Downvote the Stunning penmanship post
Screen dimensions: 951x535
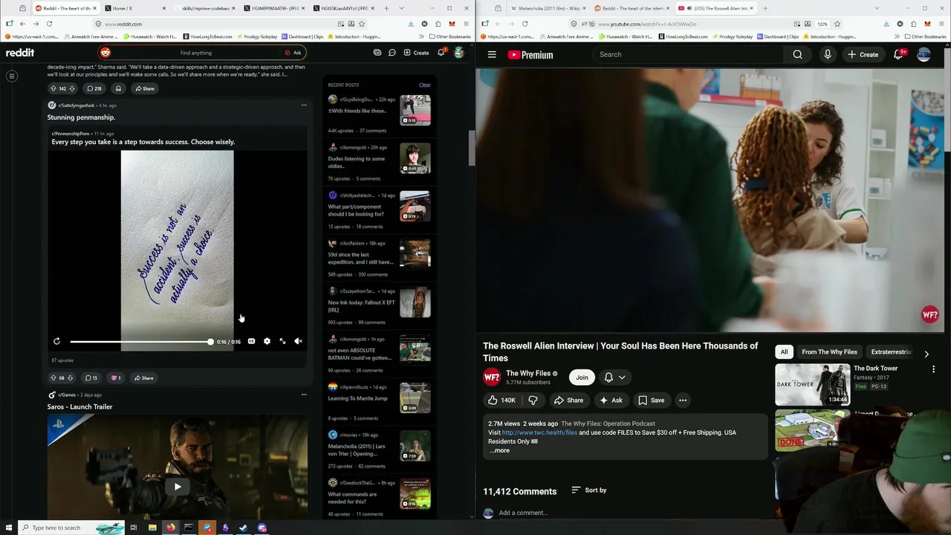[71, 377]
